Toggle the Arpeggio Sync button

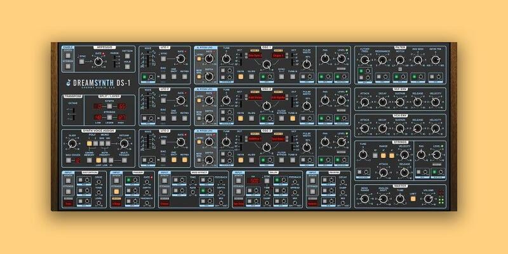point(83,61)
